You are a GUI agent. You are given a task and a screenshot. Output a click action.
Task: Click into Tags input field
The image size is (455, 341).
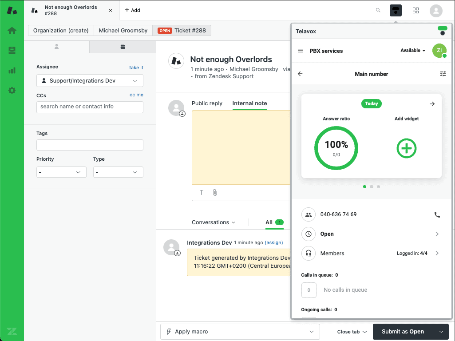click(x=90, y=145)
